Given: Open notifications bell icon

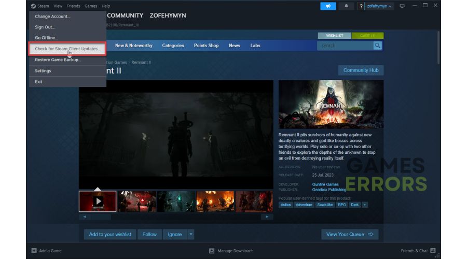Looking at the screenshot, I should 346,6.
